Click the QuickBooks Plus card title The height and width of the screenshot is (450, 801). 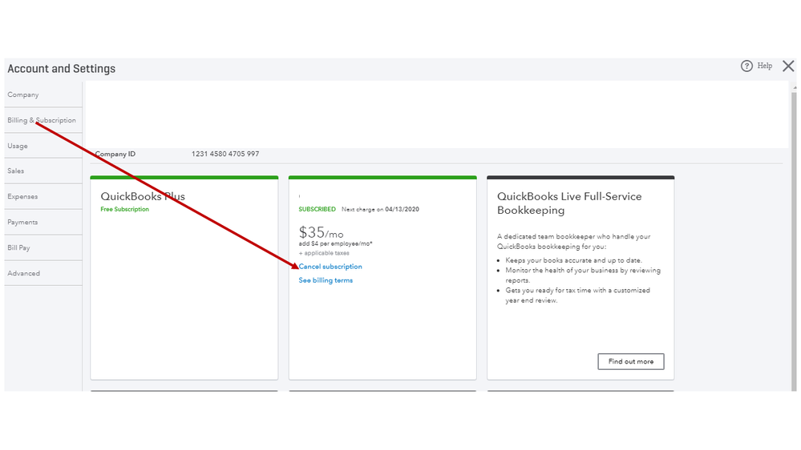pos(143,196)
